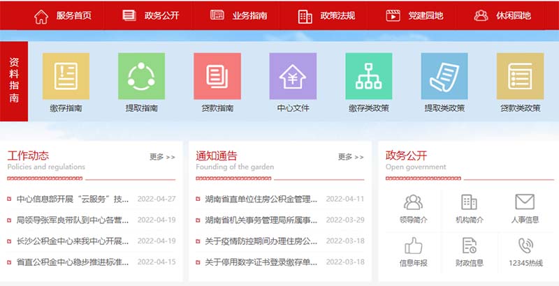Click the 12345热线 phone icon
This screenshot has height=286, width=559.
click(x=525, y=246)
